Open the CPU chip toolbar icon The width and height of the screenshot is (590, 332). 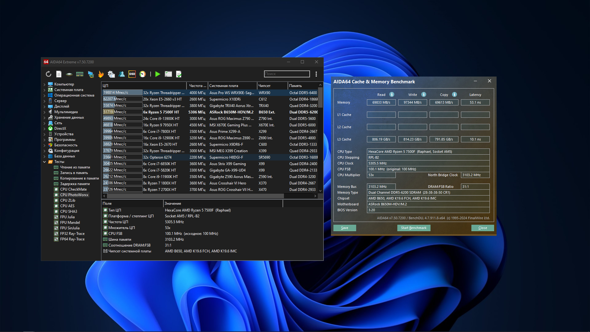pos(69,74)
